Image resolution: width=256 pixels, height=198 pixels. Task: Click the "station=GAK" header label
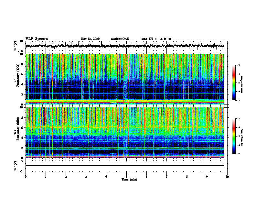click(120, 39)
